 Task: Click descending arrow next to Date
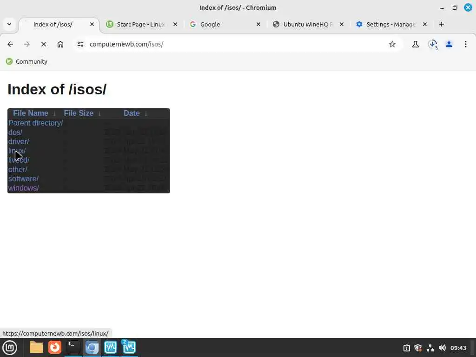[146, 113]
